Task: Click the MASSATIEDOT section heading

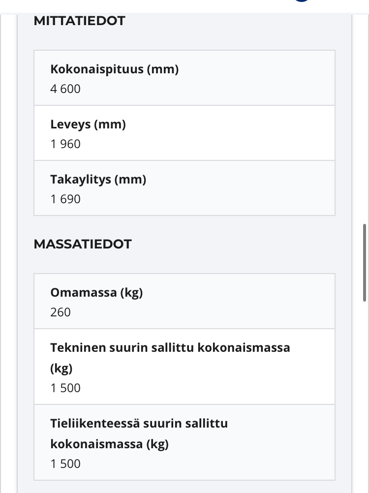Action: (82, 245)
